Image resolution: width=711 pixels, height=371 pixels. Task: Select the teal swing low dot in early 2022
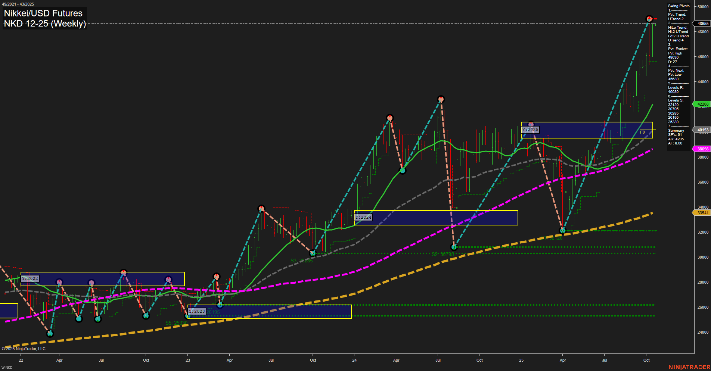tap(50, 334)
